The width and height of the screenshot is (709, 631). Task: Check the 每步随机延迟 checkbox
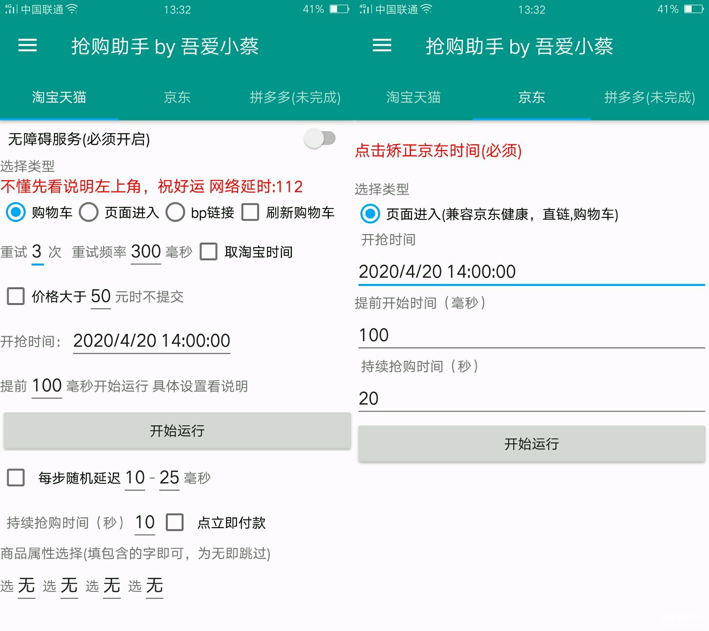[16, 478]
